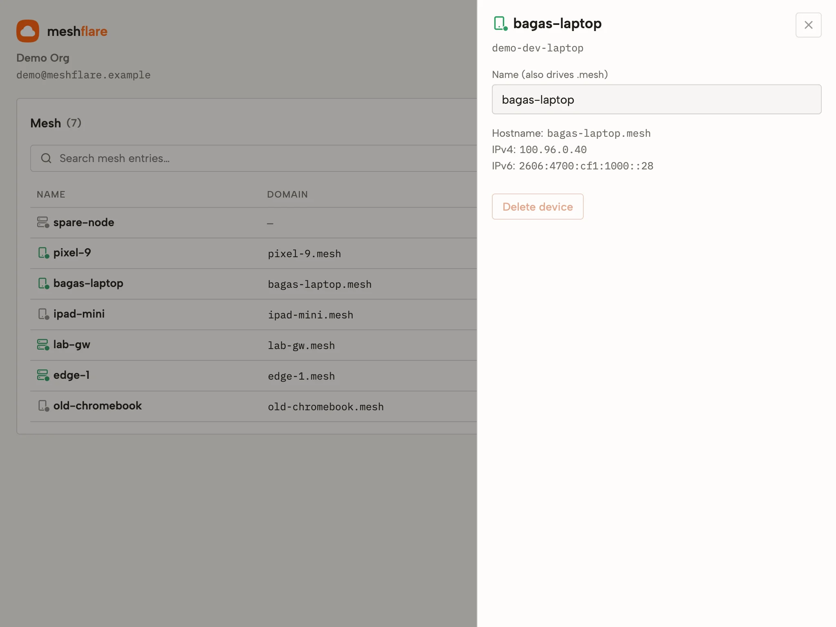Click the old-chromebook device icon
Screen dimensions: 836x627
point(43,406)
